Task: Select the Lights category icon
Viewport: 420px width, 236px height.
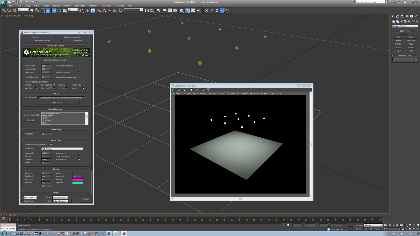Action: pos(401,22)
